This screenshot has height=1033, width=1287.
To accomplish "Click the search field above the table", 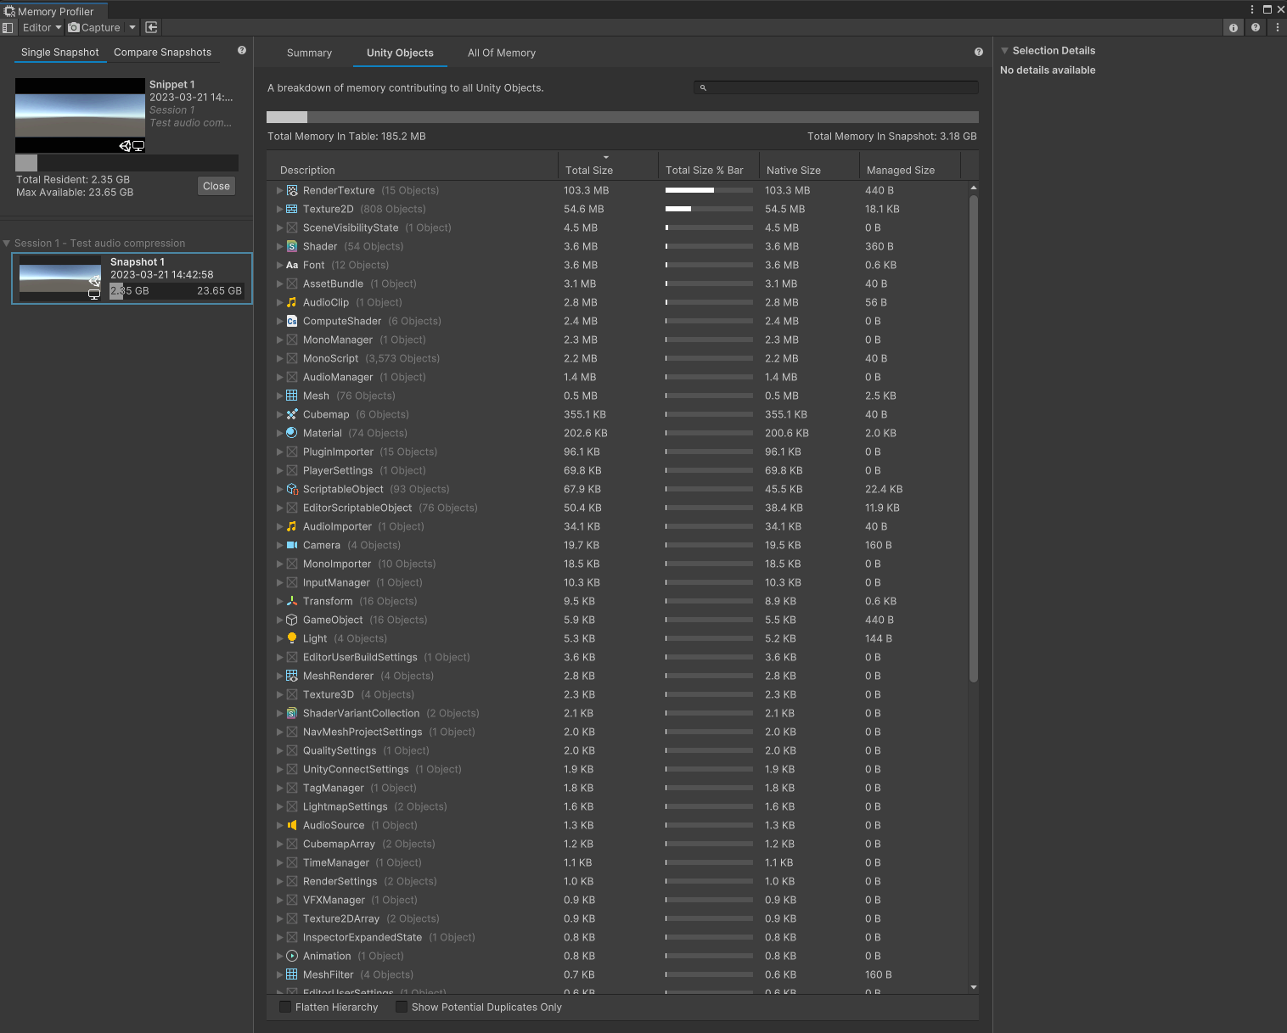I will tap(836, 87).
